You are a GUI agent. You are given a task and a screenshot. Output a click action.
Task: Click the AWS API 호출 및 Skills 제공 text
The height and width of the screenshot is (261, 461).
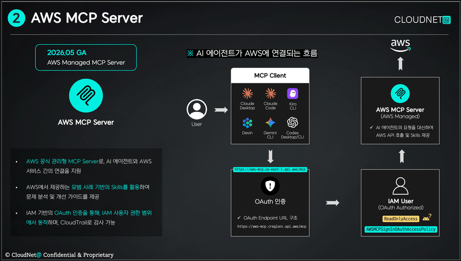click(402, 135)
